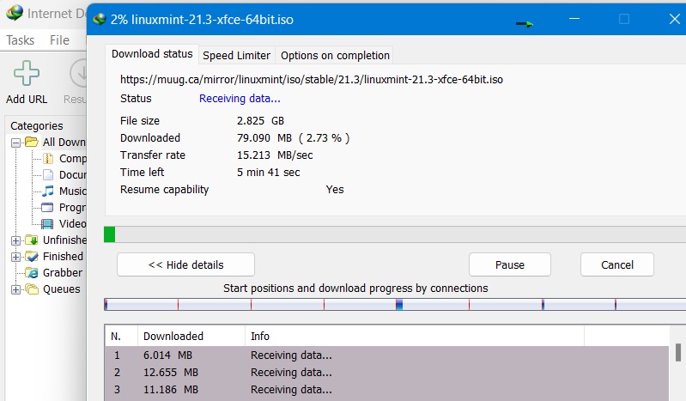This screenshot has width=686, height=401.
Task: Select connection row with 12.655 MB
Action: click(x=386, y=372)
